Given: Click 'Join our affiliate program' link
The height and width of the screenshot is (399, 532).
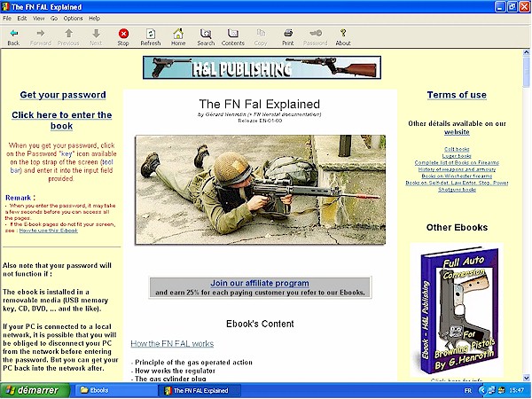Looking at the screenshot, I should (x=260, y=283).
